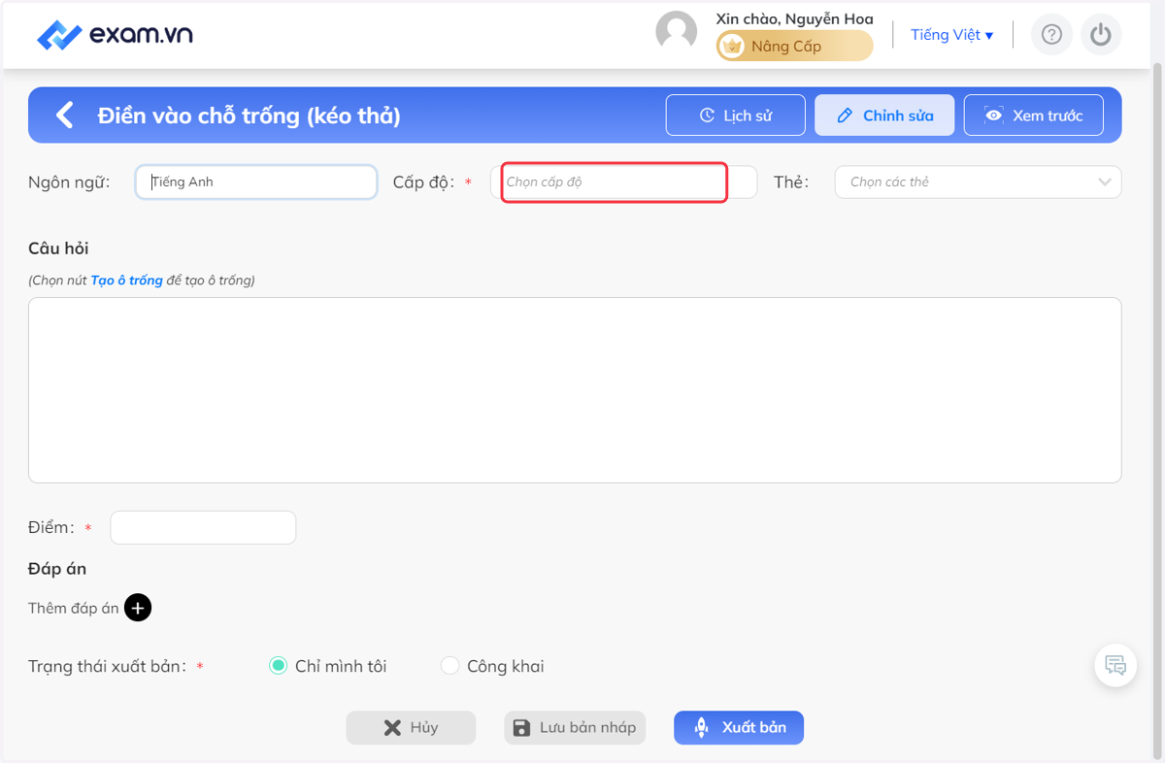1165x763 pixels.
Task: Click the exam.vn logo
Action: click(x=115, y=35)
